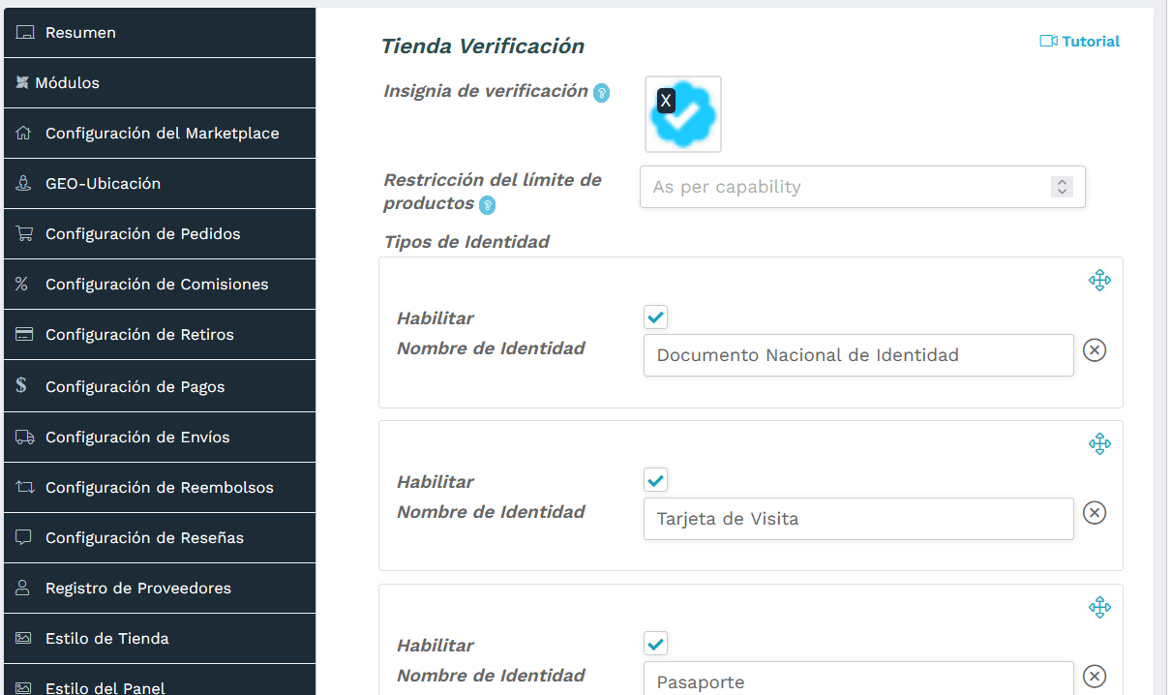Uncheck Habilitar for Tarjeta de Visita

click(x=655, y=480)
